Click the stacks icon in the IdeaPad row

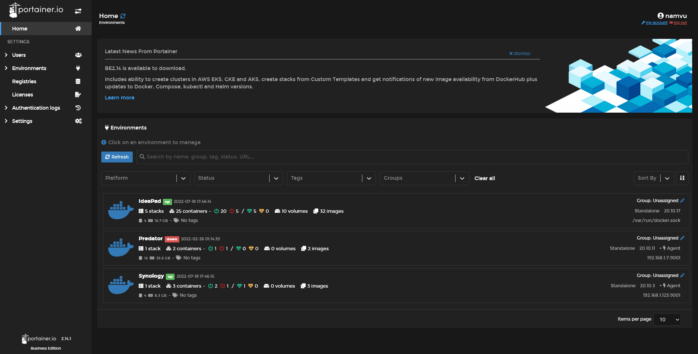(x=141, y=211)
